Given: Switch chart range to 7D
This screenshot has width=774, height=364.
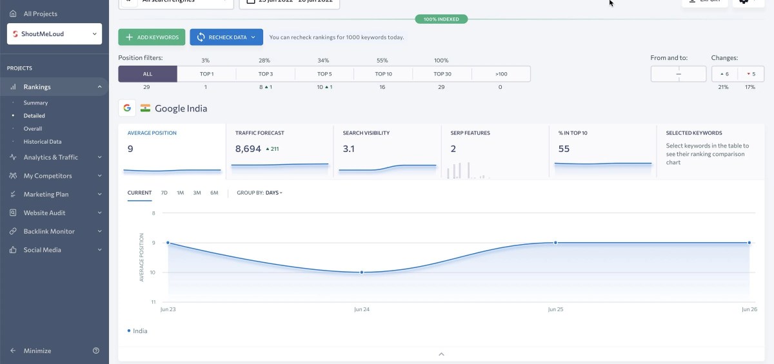Looking at the screenshot, I should pyautogui.click(x=164, y=193).
